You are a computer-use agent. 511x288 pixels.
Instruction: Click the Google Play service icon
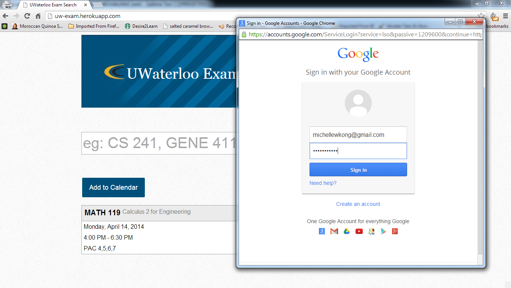383,231
